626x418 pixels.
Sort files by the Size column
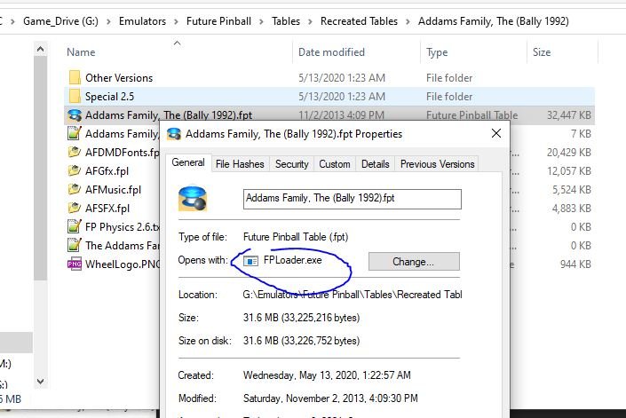[x=542, y=52]
